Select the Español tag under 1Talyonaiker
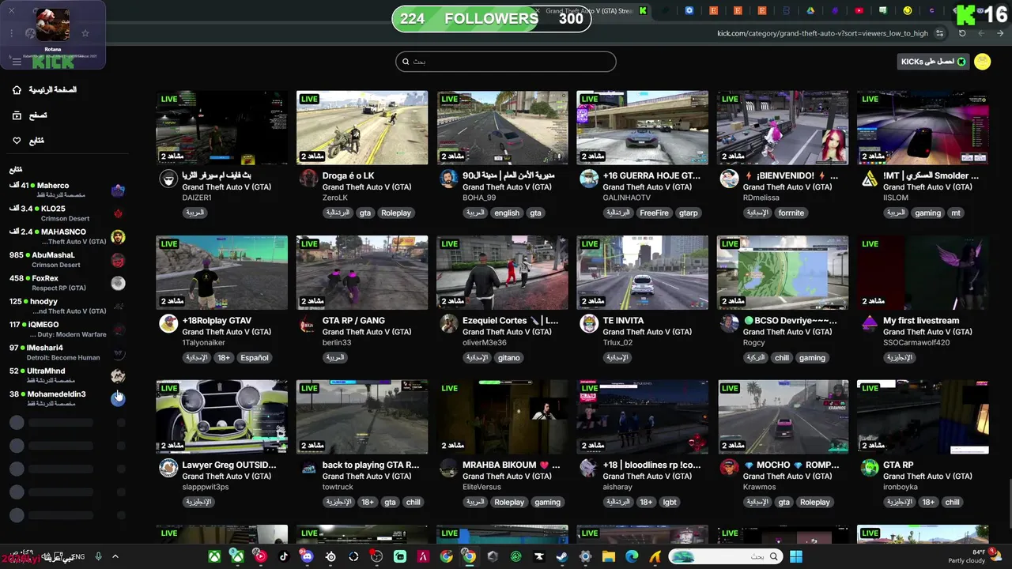The width and height of the screenshot is (1012, 569). pyautogui.click(x=255, y=357)
